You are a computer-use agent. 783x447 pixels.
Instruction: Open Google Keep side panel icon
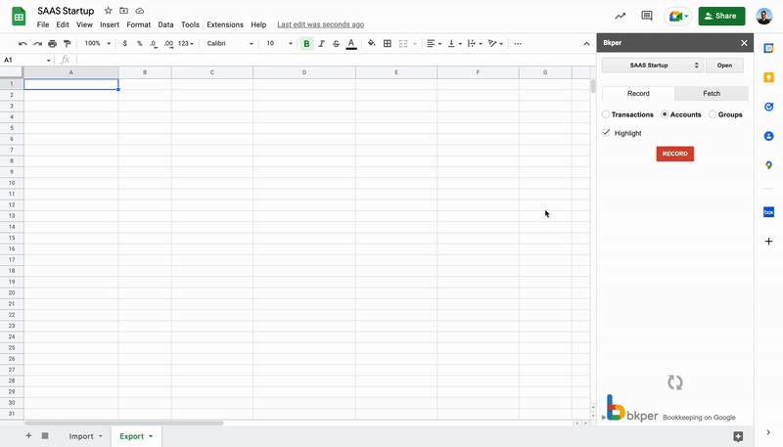pyautogui.click(x=768, y=77)
